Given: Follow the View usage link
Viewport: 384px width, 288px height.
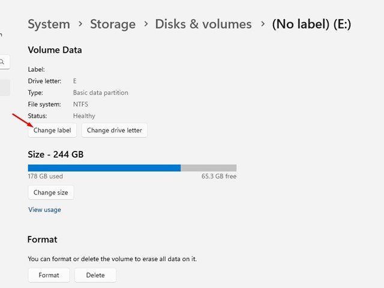Looking at the screenshot, I should point(44,210).
